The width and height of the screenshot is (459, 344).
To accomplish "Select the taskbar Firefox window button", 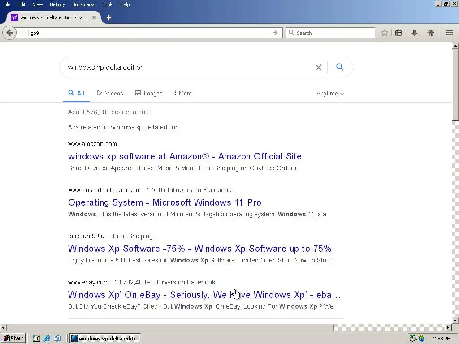I will click(x=105, y=339).
